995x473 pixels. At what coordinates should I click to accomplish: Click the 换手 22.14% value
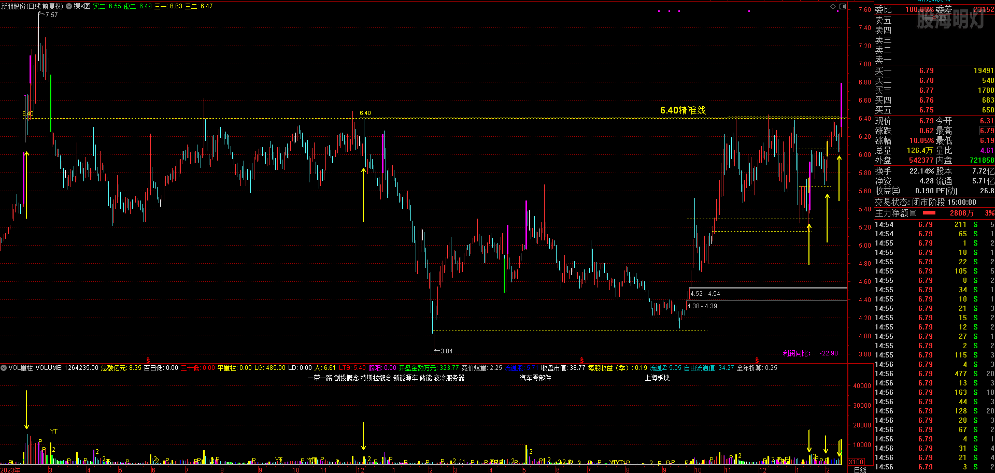click(x=921, y=171)
